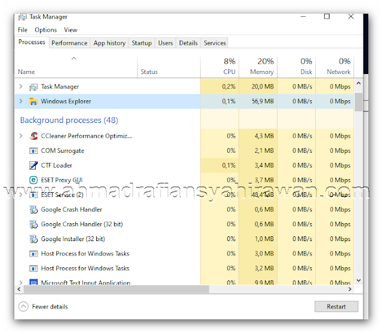Sort by the Disk column header

[x=297, y=67]
